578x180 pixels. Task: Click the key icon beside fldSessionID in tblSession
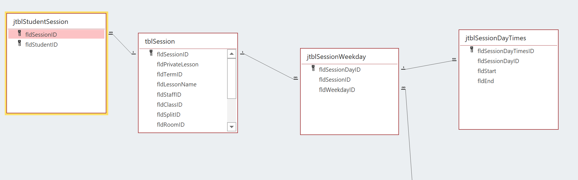(x=151, y=53)
